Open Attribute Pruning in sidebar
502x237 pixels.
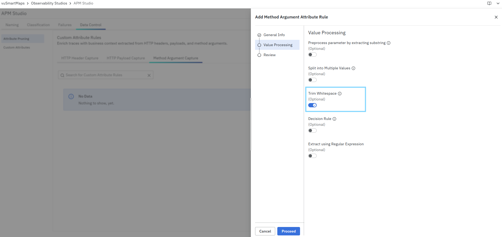22,39
